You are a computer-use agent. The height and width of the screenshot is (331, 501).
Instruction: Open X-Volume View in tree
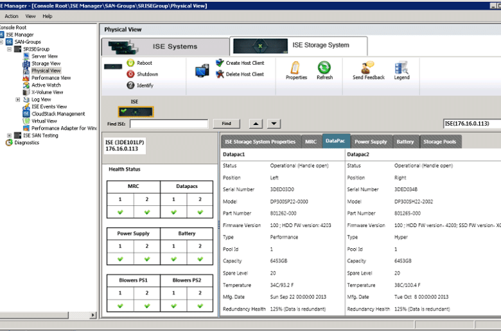click(x=47, y=92)
